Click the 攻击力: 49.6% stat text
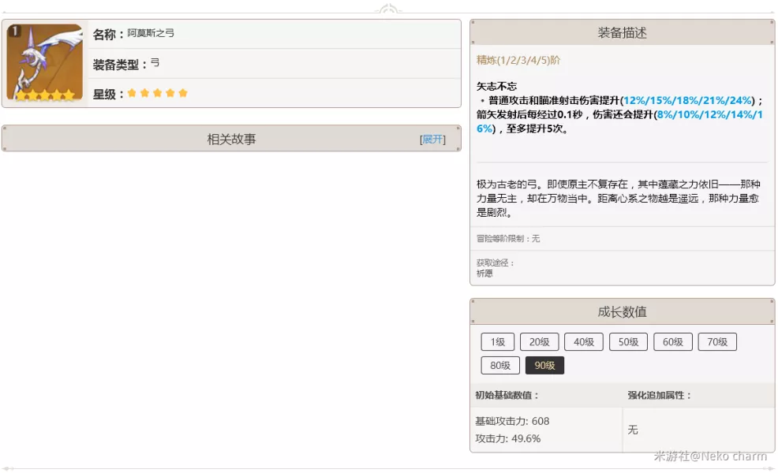This screenshot has height=473, width=778. (x=507, y=438)
